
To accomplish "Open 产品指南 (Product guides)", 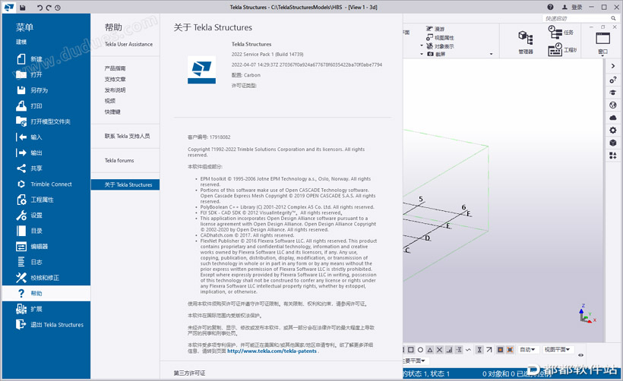I will (115, 68).
